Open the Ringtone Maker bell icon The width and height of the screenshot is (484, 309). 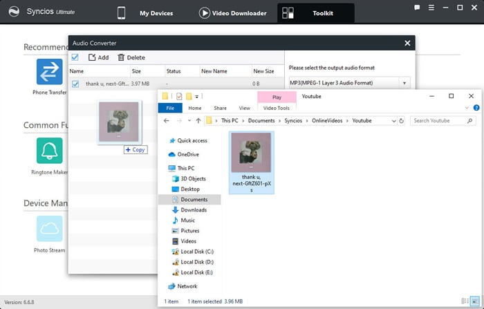[49, 150]
